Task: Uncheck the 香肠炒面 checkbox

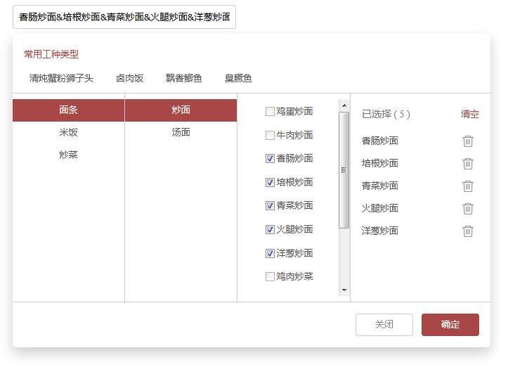Action: (x=270, y=159)
